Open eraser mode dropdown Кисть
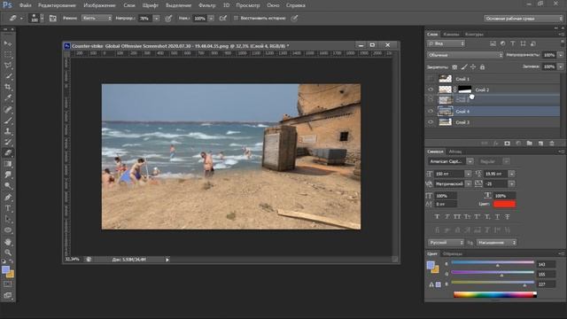 tap(97, 18)
